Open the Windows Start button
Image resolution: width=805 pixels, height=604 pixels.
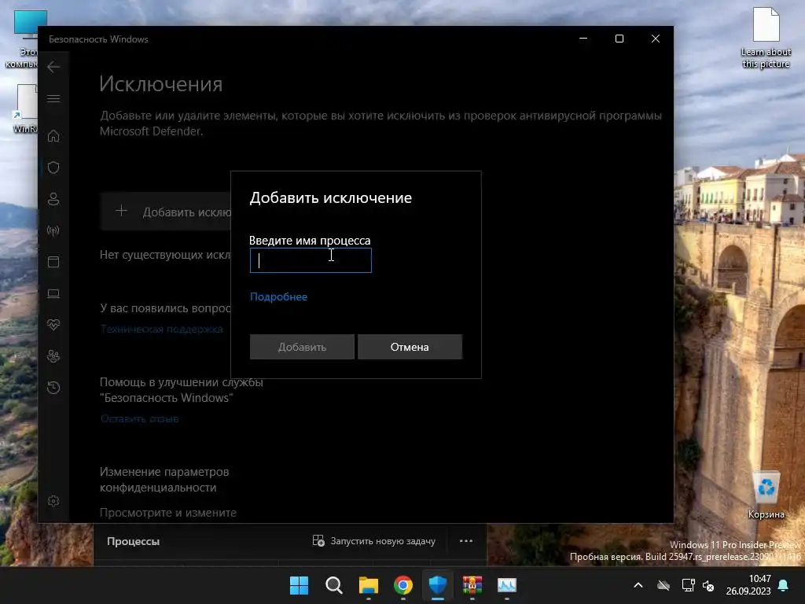point(300,585)
